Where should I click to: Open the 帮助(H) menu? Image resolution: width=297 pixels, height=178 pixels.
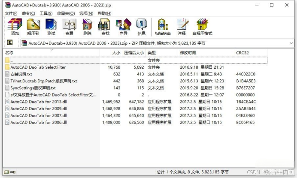(104, 13)
